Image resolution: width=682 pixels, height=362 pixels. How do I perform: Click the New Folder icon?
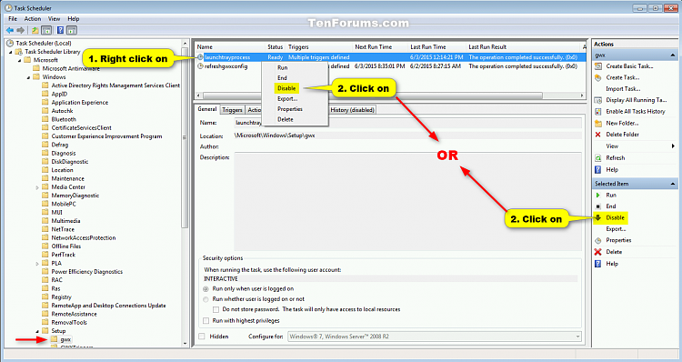point(598,123)
